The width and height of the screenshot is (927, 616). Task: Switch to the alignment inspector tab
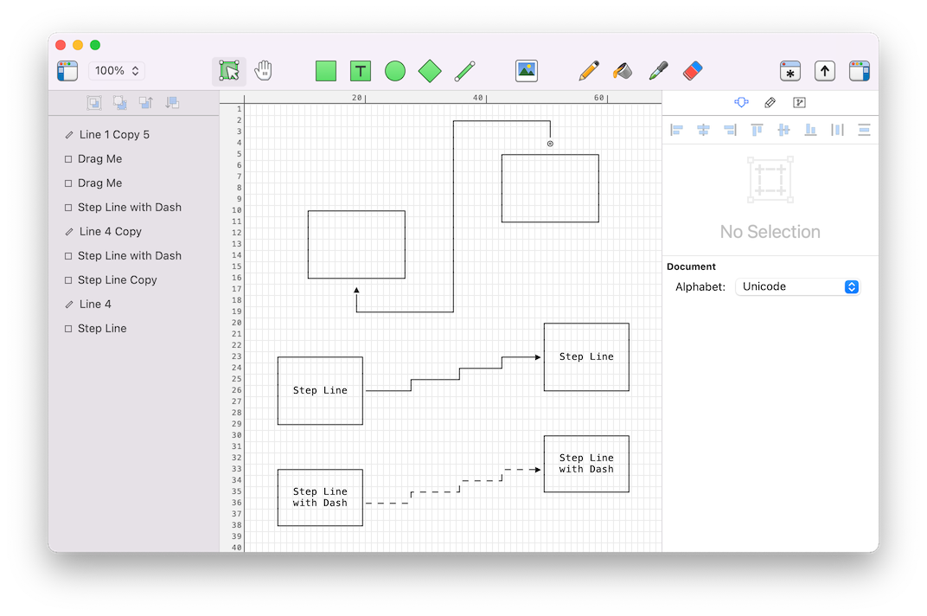741,103
